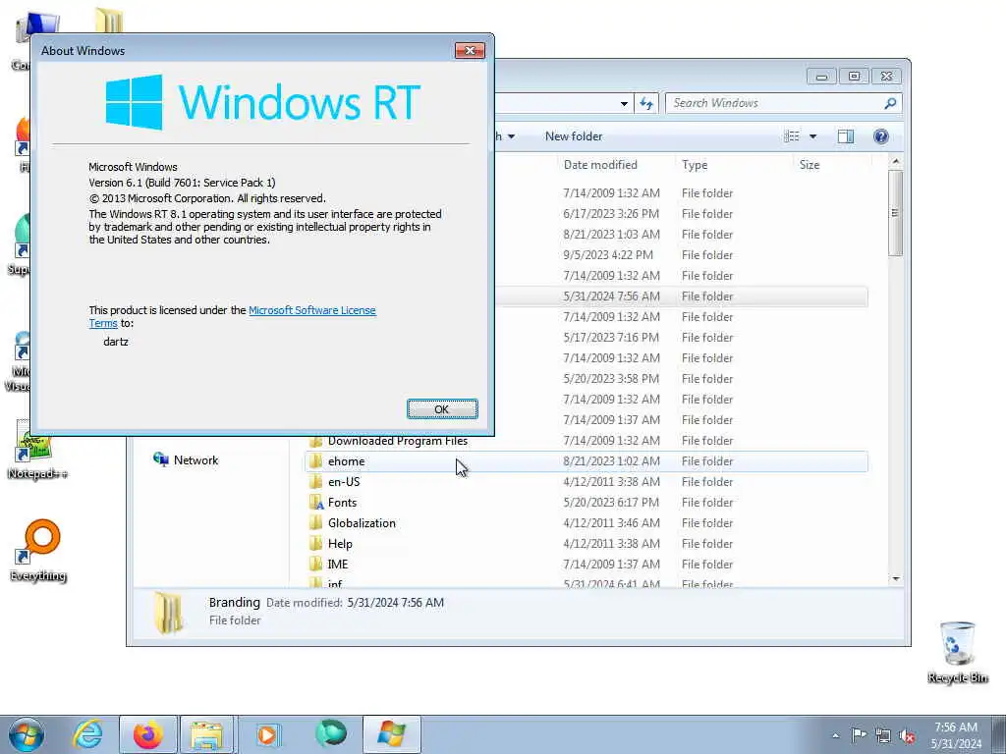Launch Internet Explorer from the taskbar

point(87,734)
